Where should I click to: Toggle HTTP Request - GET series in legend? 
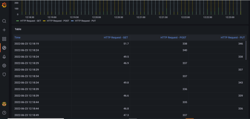click(29, 21)
